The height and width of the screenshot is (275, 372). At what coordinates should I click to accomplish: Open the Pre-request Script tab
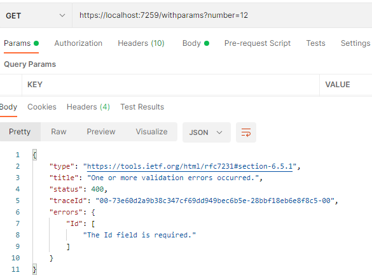tap(258, 43)
